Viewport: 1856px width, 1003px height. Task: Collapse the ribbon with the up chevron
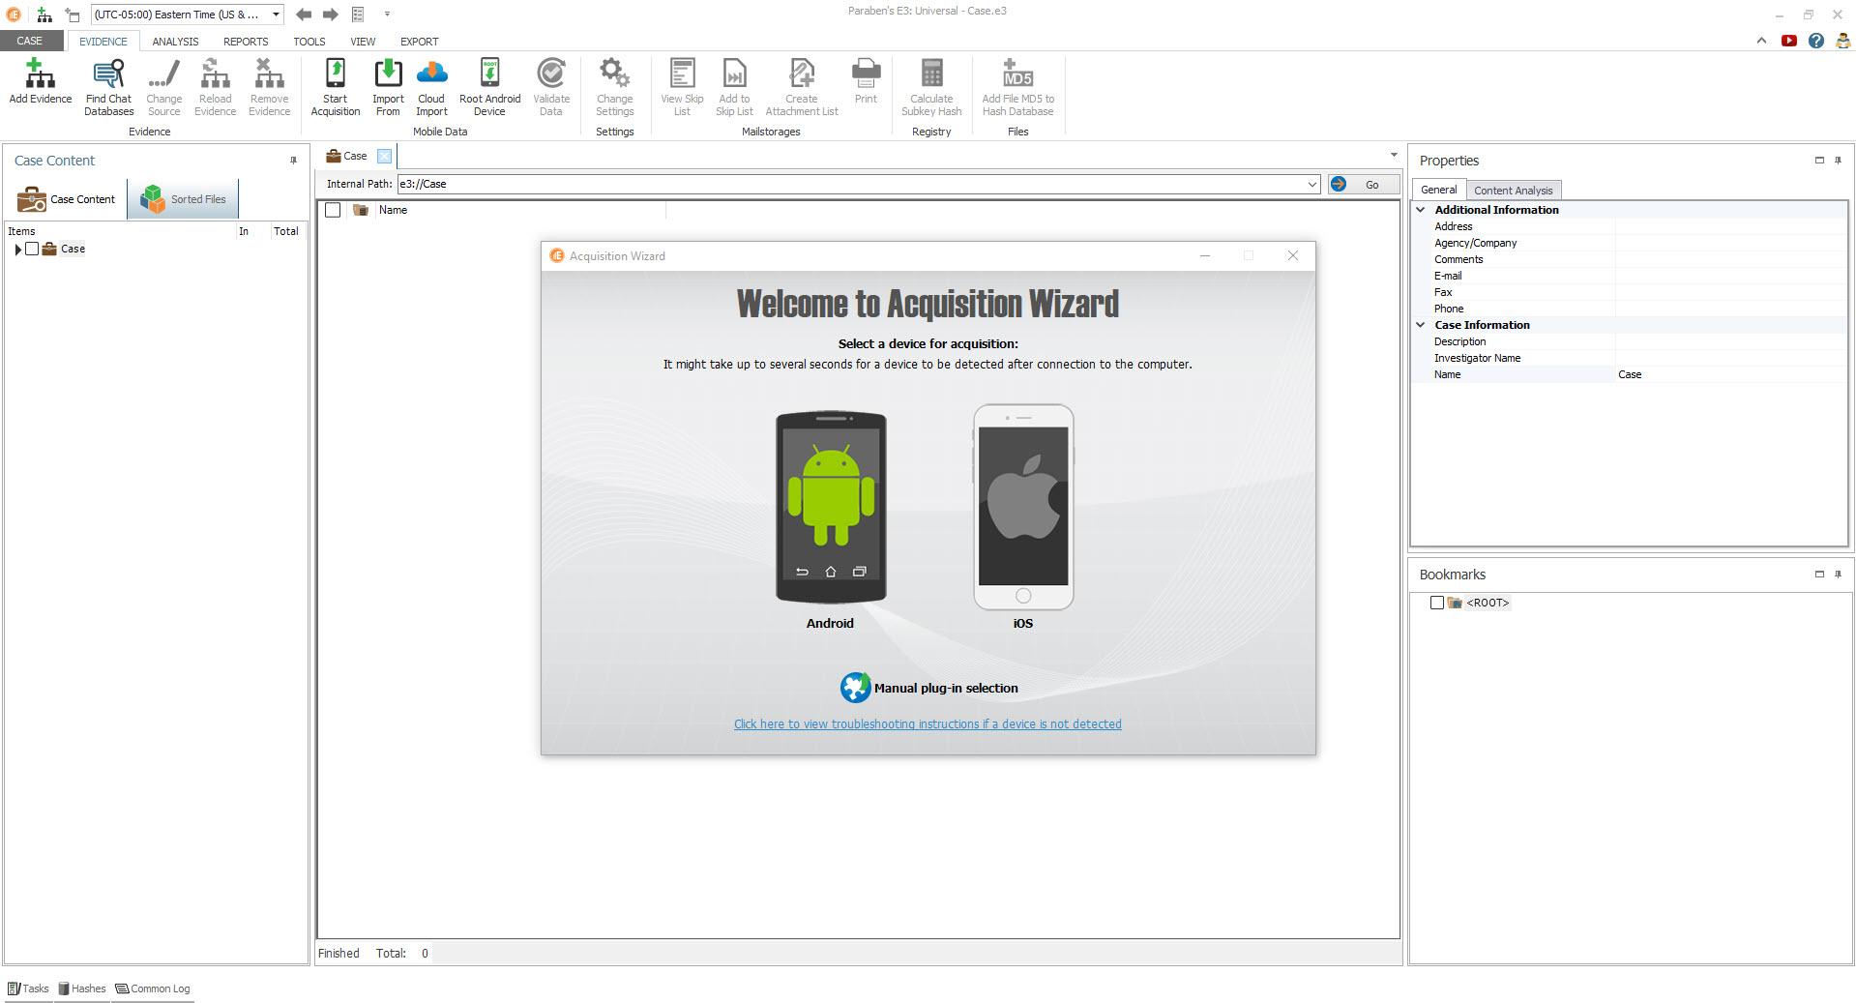(x=1761, y=41)
